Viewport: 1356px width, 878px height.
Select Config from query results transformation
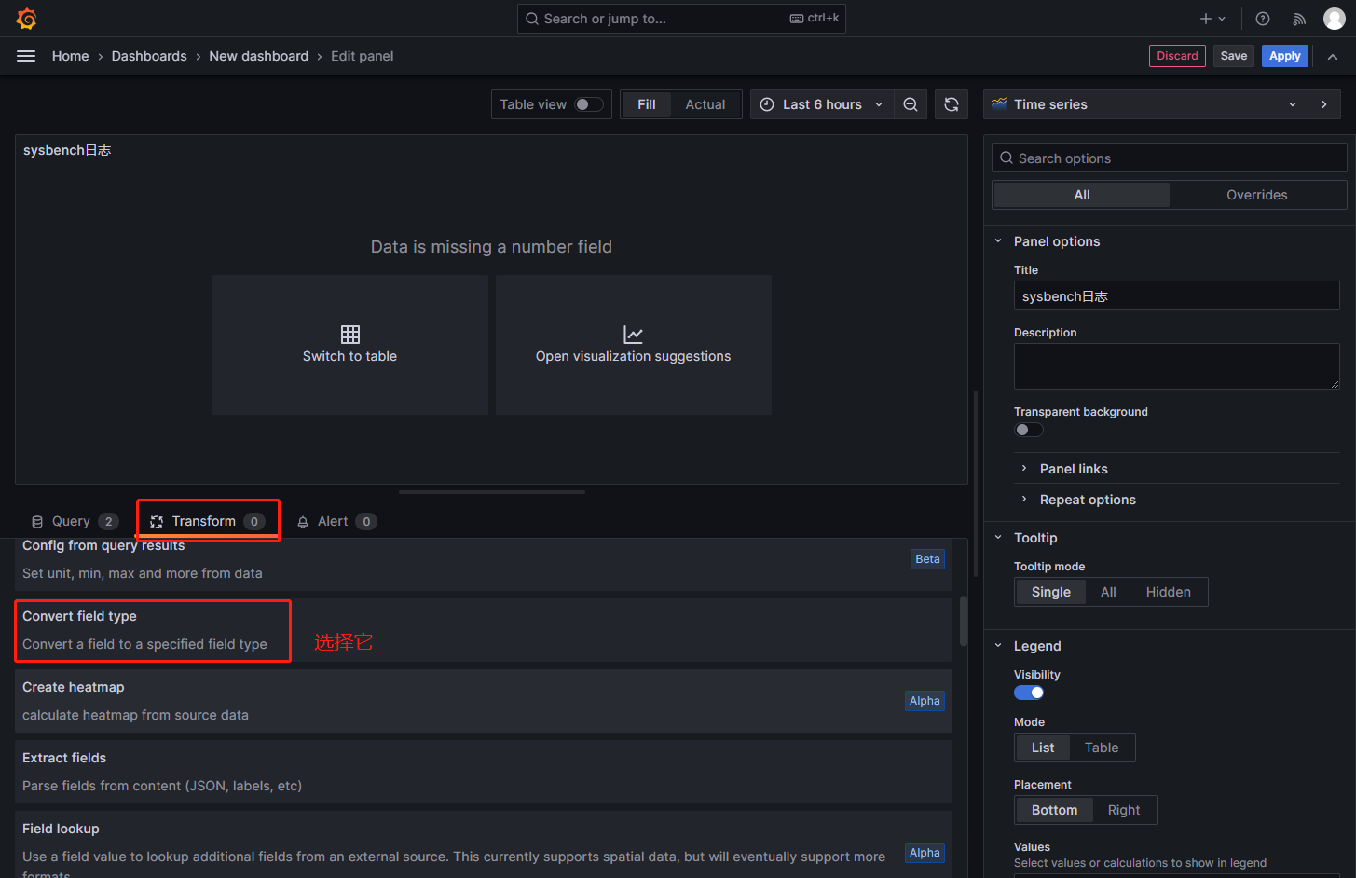click(x=484, y=564)
